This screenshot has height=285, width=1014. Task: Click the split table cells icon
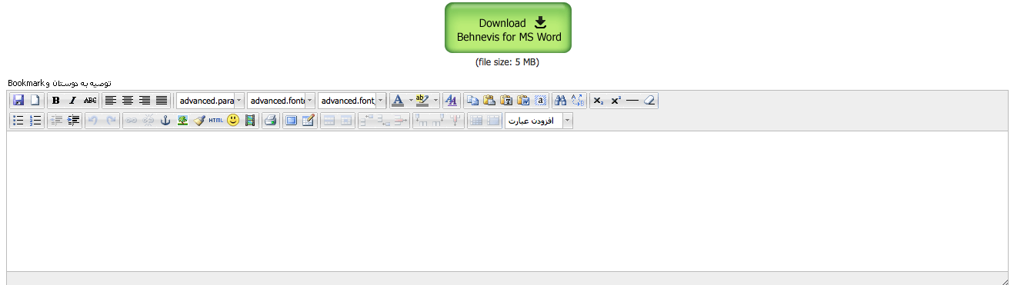click(x=476, y=121)
